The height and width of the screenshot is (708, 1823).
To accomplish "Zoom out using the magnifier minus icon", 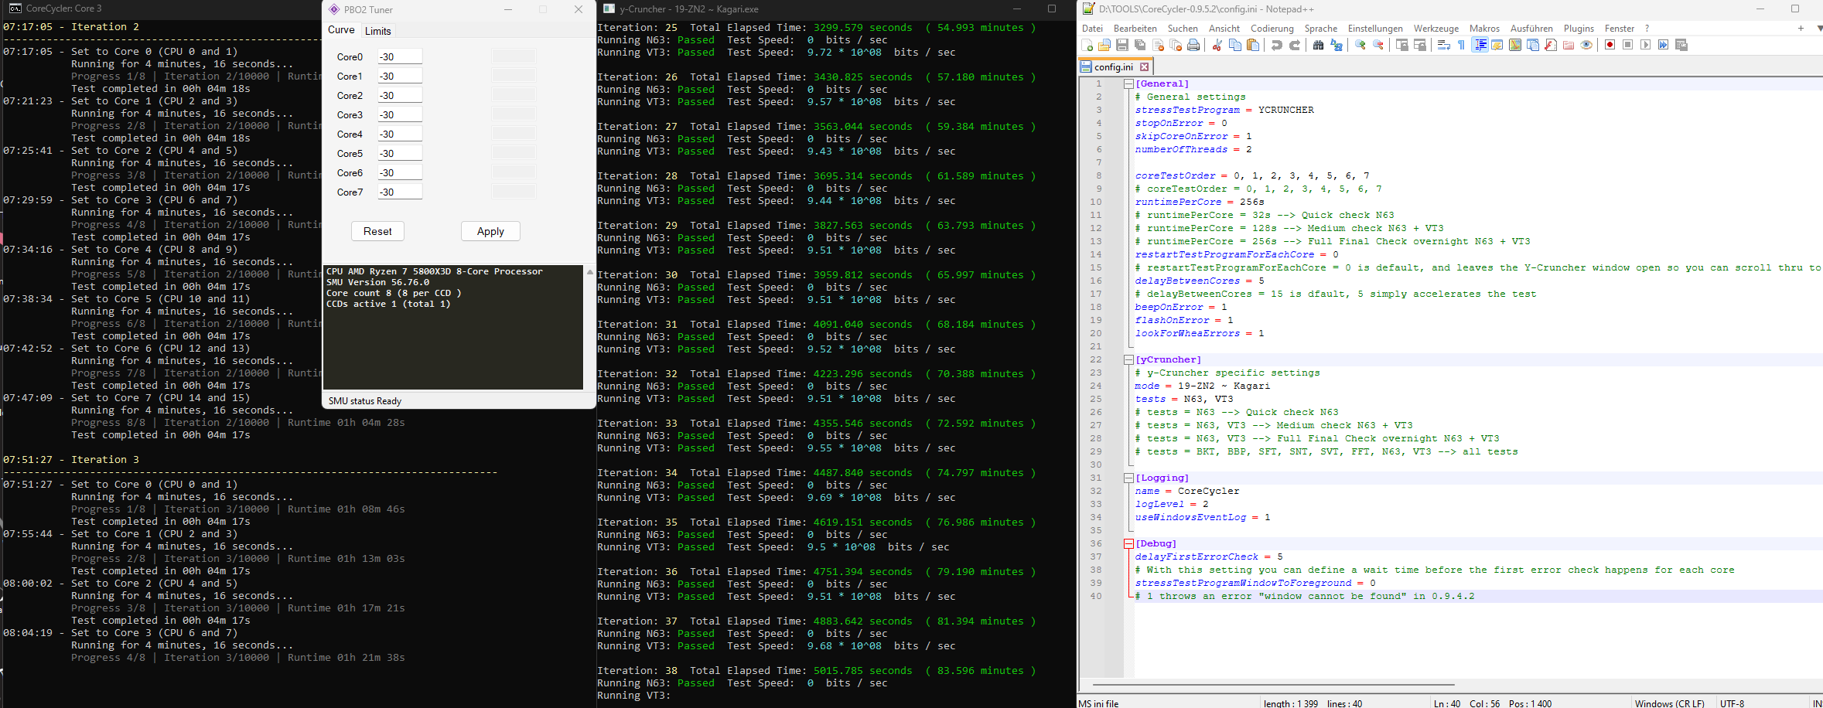I will coord(1377,45).
